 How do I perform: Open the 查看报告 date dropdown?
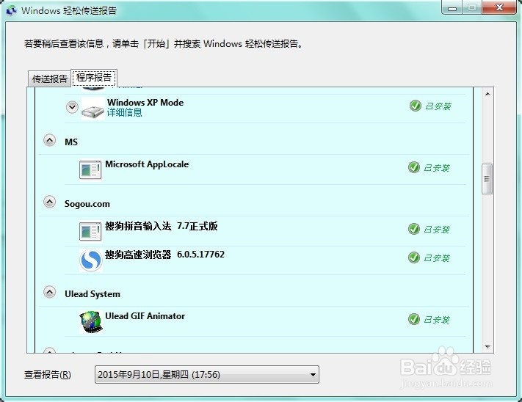(x=207, y=374)
